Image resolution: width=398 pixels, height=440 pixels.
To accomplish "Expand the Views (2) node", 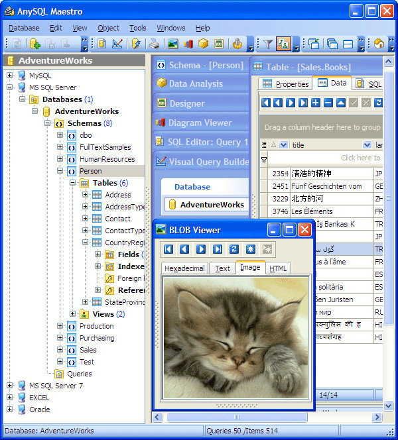I will tap(72, 313).
